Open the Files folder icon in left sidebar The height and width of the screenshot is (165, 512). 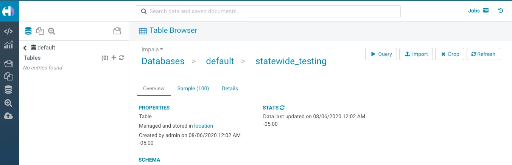pos(8,63)
